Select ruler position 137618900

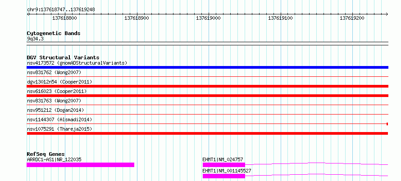click(x=137, y=18)
